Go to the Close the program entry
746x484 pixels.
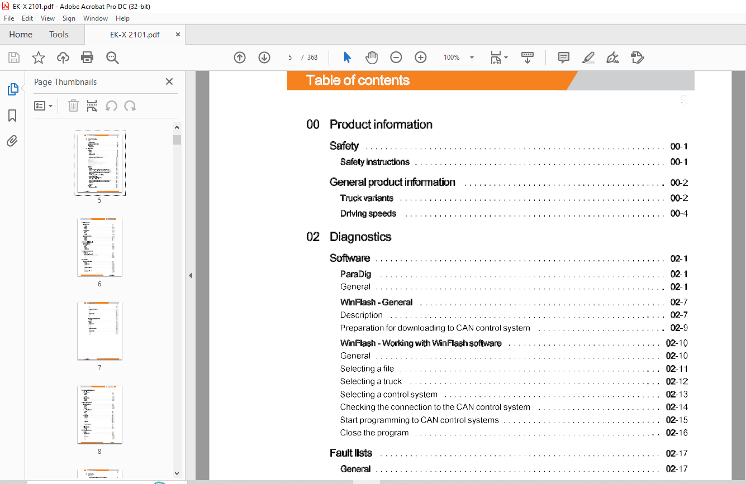tap(374, 433)
